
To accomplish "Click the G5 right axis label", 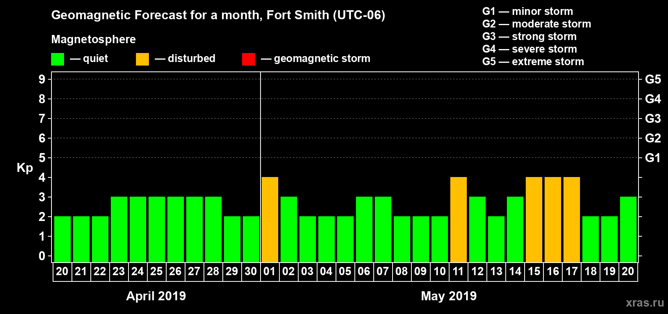I will [653, 79].
